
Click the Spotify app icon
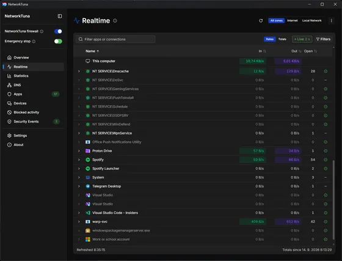[x=88, y=160]
